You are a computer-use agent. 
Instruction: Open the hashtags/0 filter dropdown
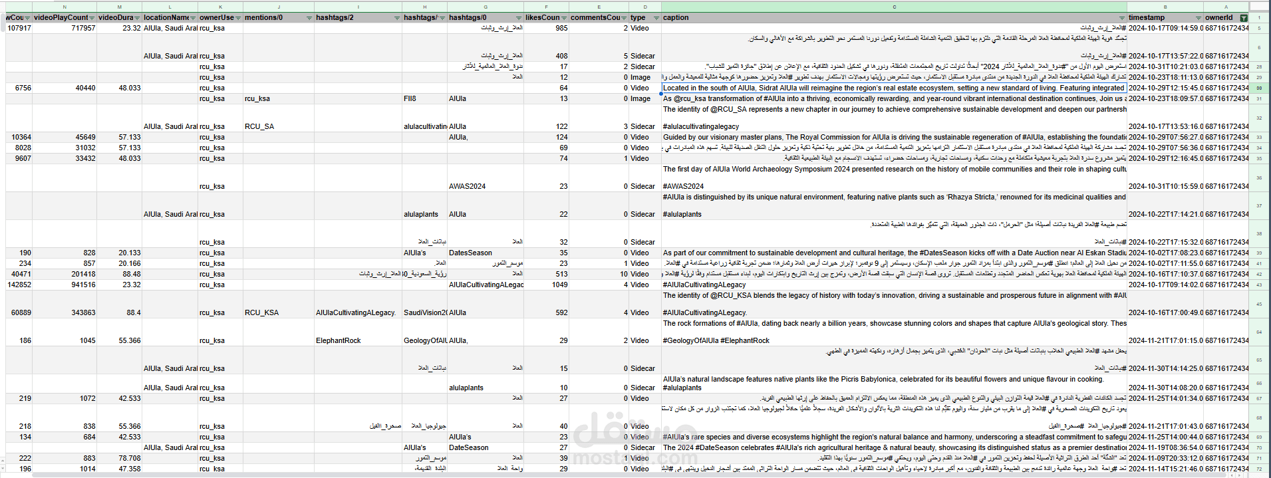tap(519, 18)
